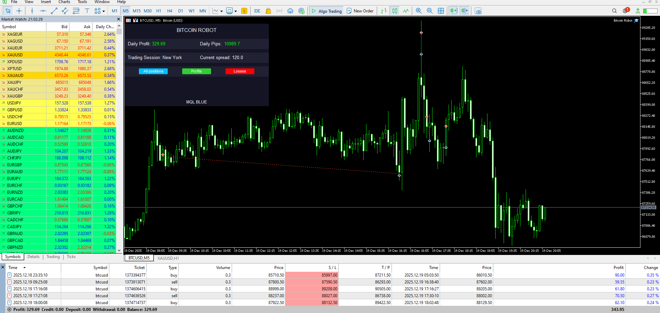Switch chart to line chart display
This screenshot has width=660, height=313.
(x=406, y=11)
